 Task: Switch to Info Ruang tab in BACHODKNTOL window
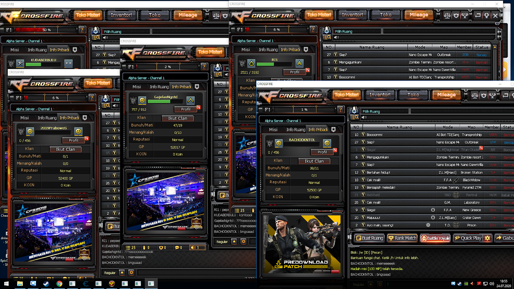pyautogui.click(x=296, y=129)
